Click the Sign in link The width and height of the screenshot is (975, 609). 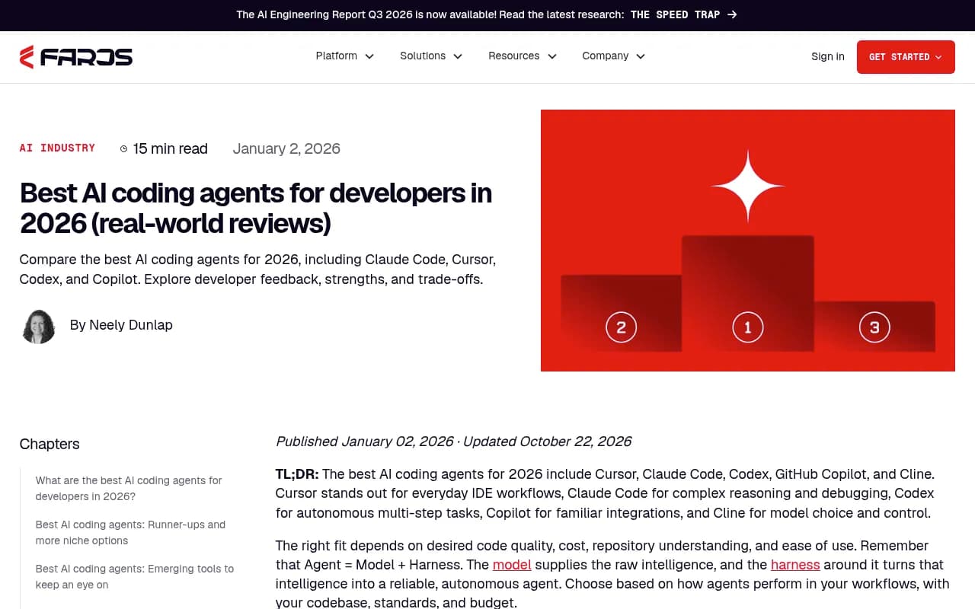pos(828,56)
